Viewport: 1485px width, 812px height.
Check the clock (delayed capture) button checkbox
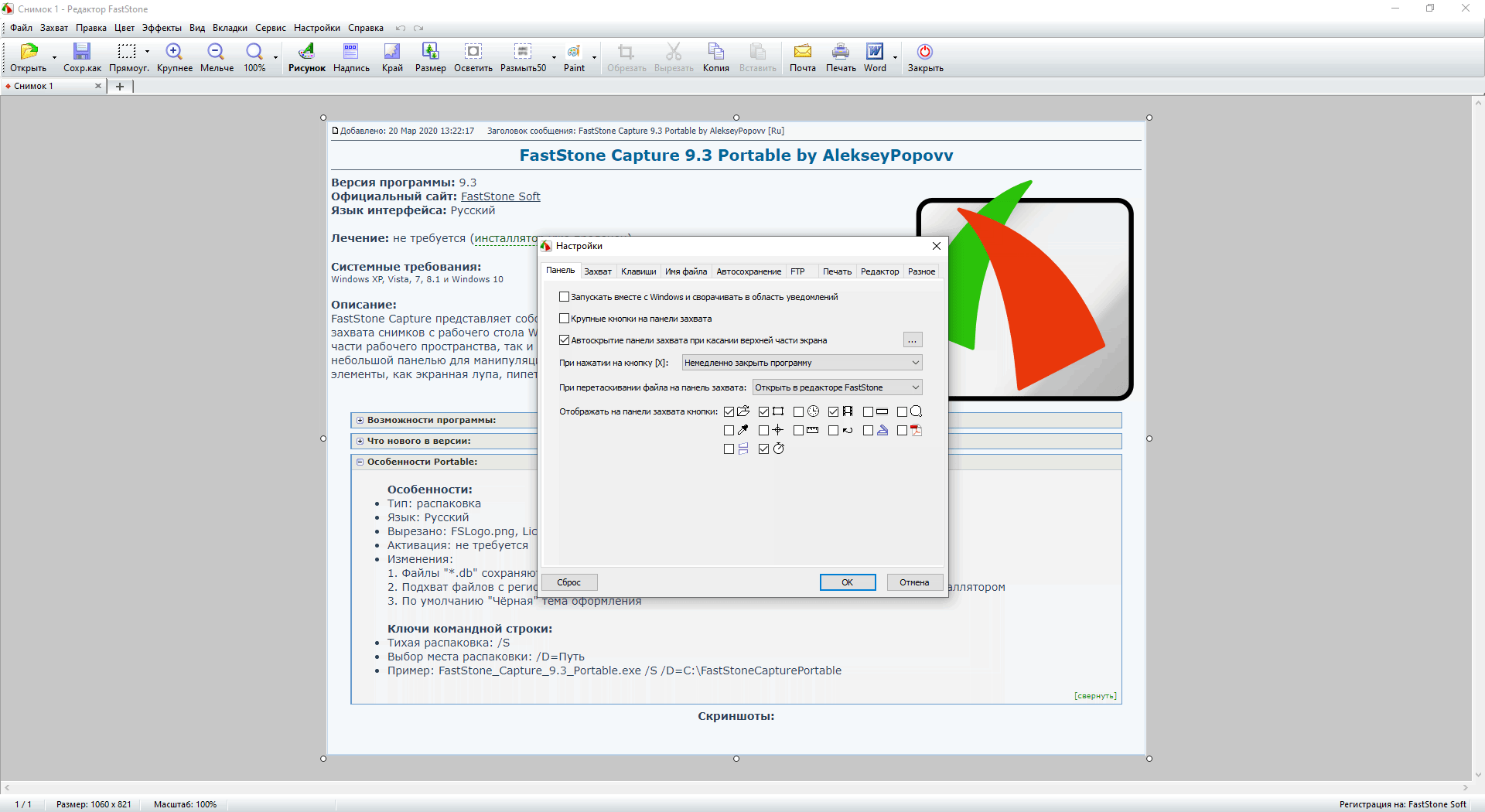coord(798,412)
